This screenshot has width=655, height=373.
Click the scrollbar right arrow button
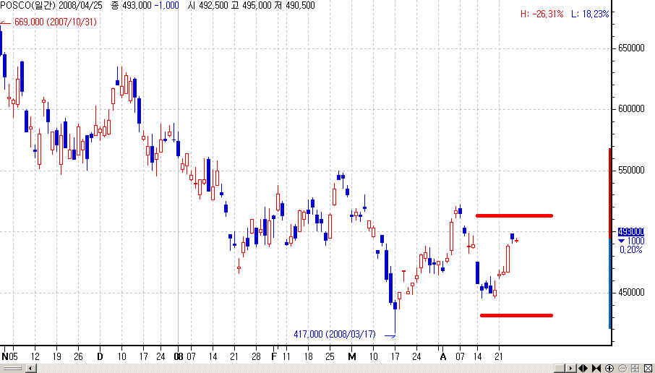pos(571,369)
